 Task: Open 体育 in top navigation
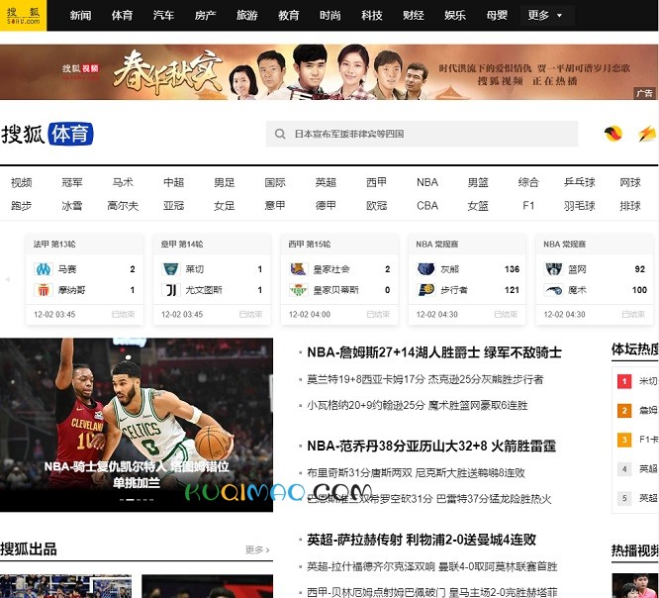tap(123, 16)
